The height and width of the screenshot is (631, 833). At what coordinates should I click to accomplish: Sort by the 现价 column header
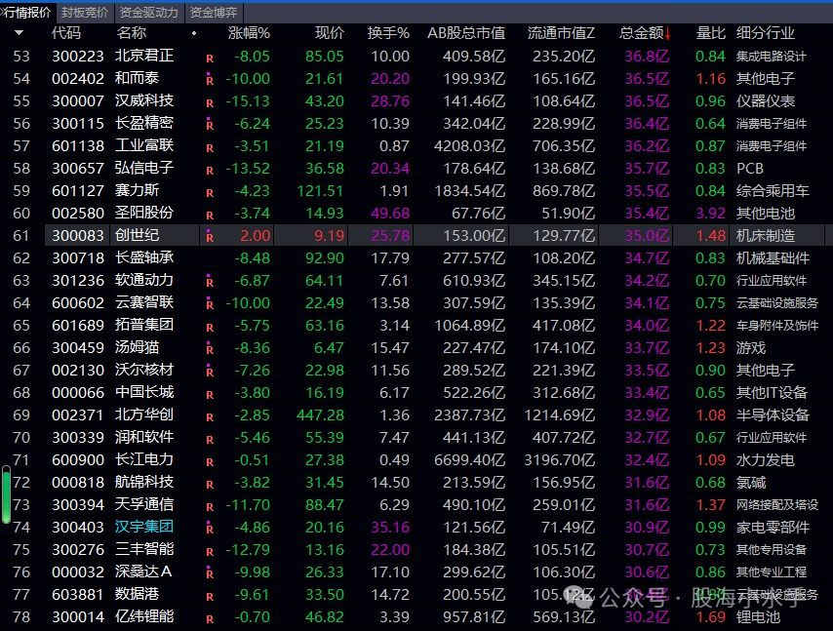[330, 33]
